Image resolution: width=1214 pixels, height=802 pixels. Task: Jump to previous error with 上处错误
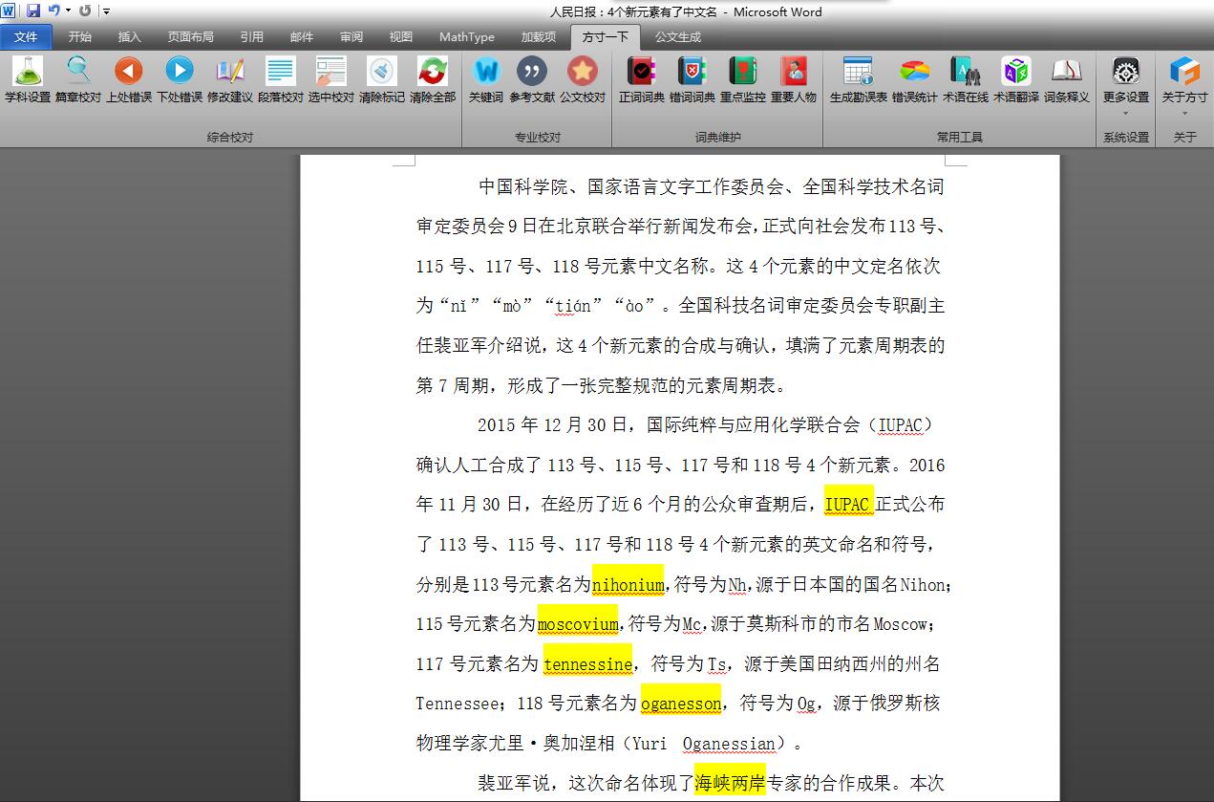pyautogui.click(x=128, y=73)
